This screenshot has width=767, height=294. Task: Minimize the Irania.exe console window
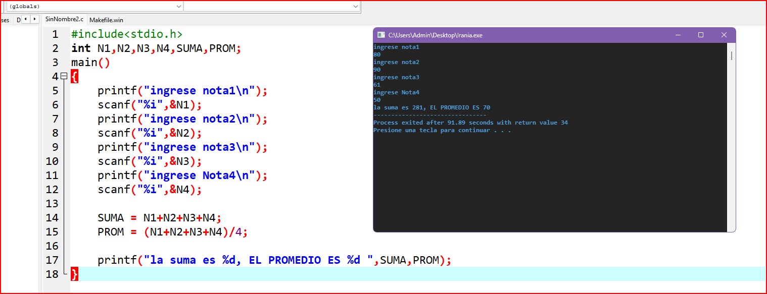[678, 35]
